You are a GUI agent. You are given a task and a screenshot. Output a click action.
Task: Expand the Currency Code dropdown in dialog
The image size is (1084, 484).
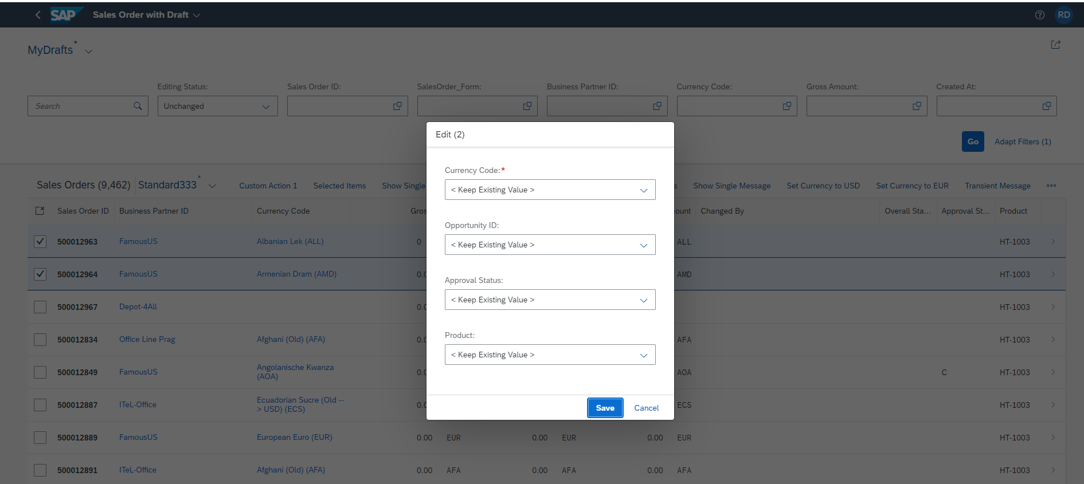tap(644, 190)
